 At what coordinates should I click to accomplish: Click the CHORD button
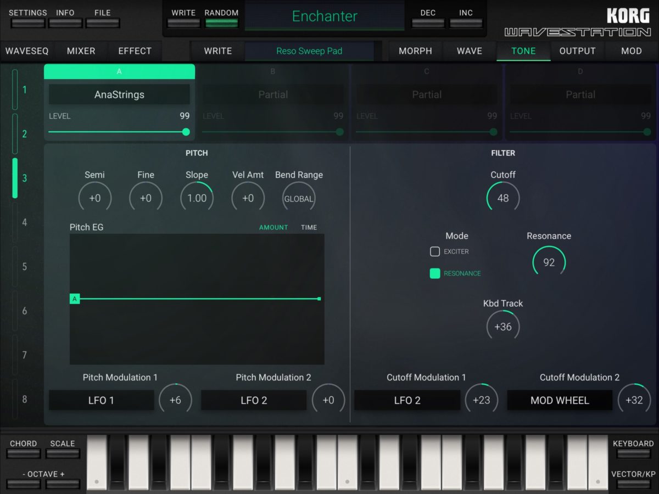pos(24,454)
